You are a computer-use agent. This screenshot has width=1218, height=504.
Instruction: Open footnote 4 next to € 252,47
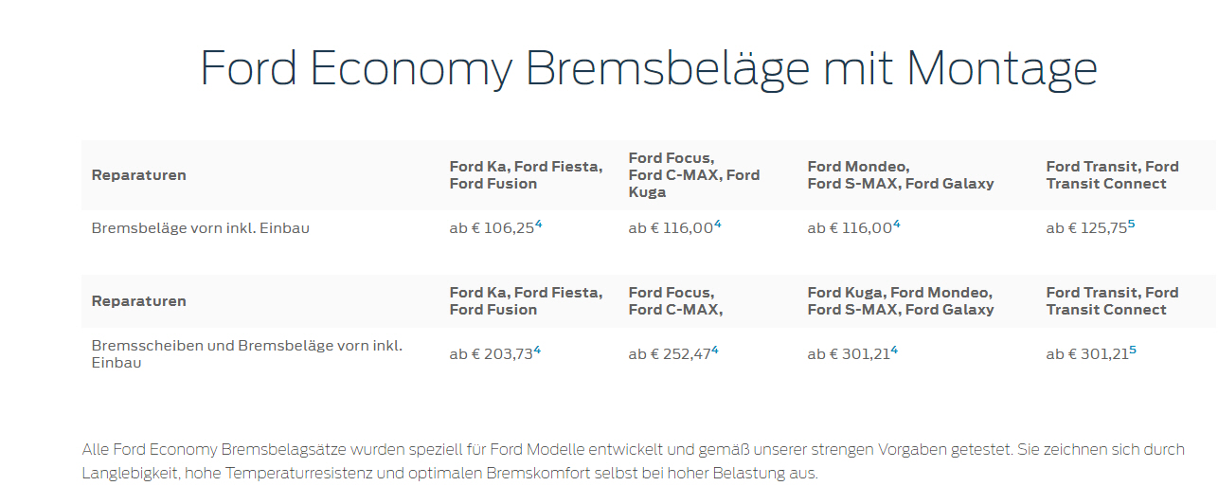(714, 351)
